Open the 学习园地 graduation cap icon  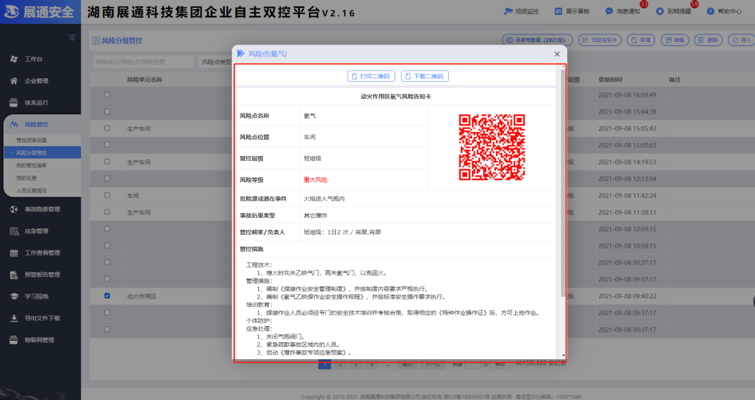[x=14, y=296]
